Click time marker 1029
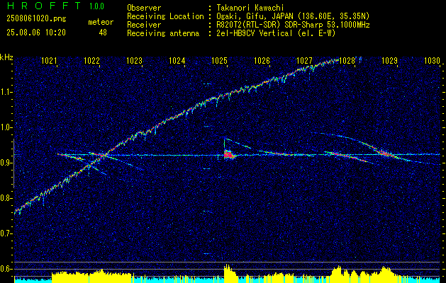Image resolution: width=446 pixels, height=283 pixels. click(x=390, y=60)
